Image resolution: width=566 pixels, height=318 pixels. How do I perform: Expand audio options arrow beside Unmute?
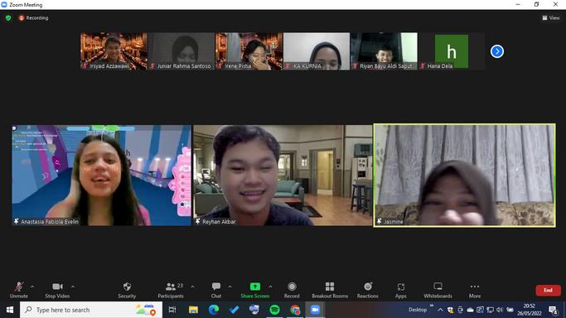(x=32, y=287)
